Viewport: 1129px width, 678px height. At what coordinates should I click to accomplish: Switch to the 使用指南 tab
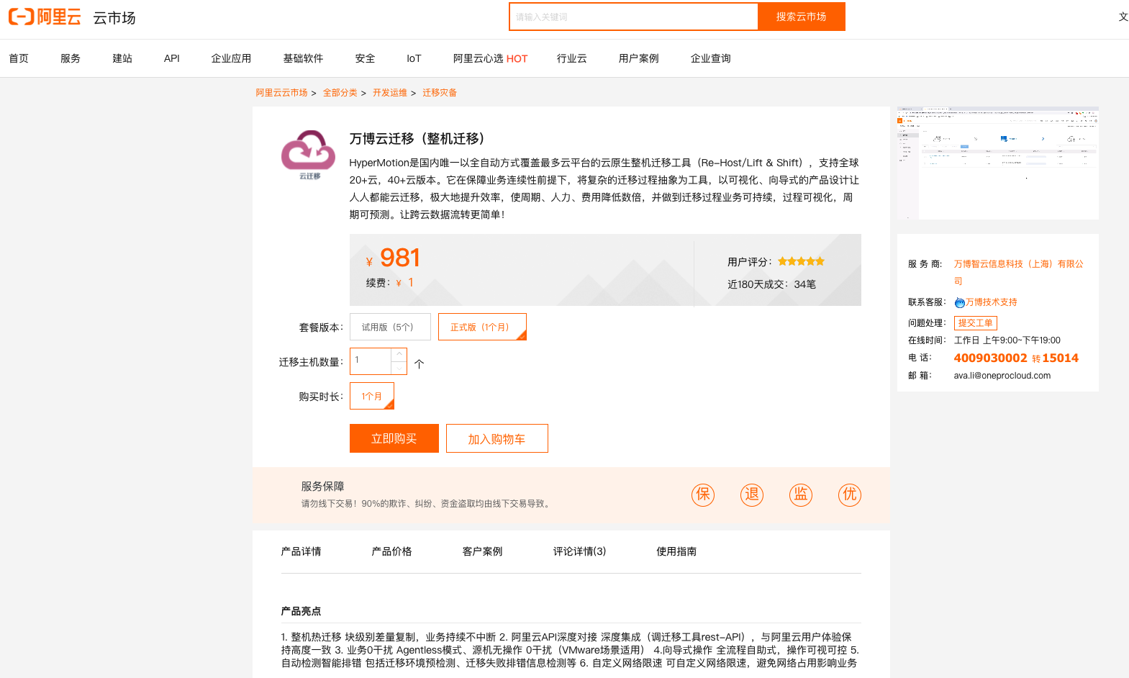pos(676,551)
